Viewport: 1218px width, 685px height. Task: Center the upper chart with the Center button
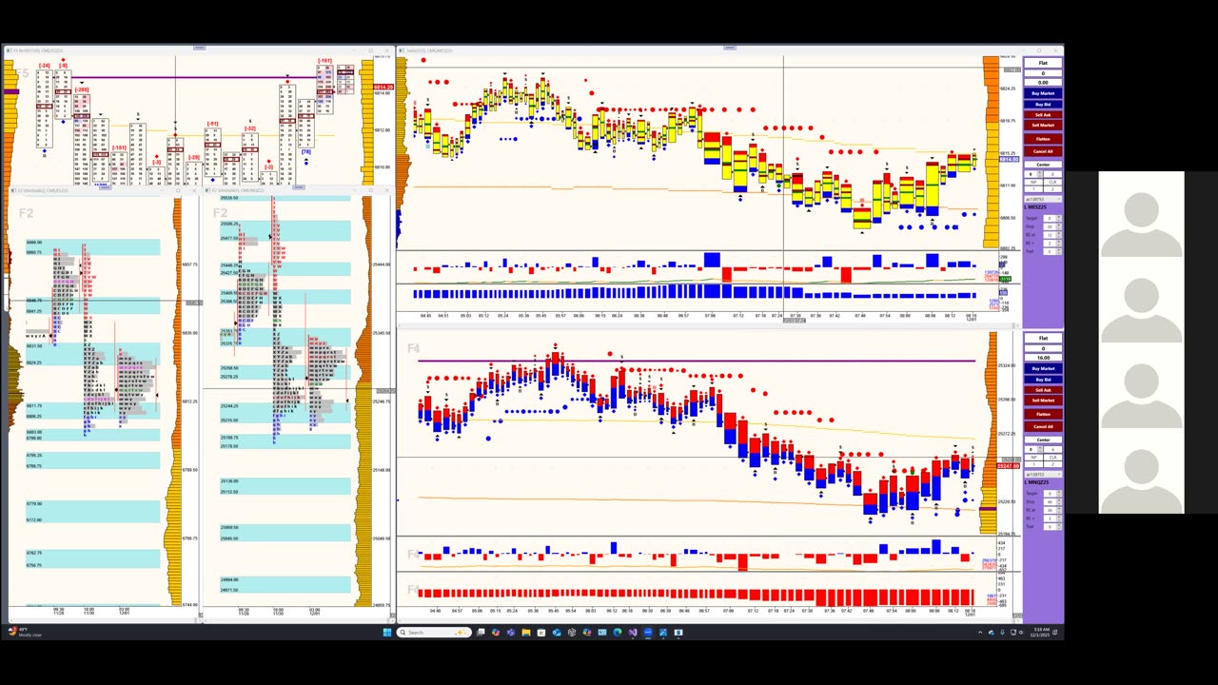[1043, 165]
